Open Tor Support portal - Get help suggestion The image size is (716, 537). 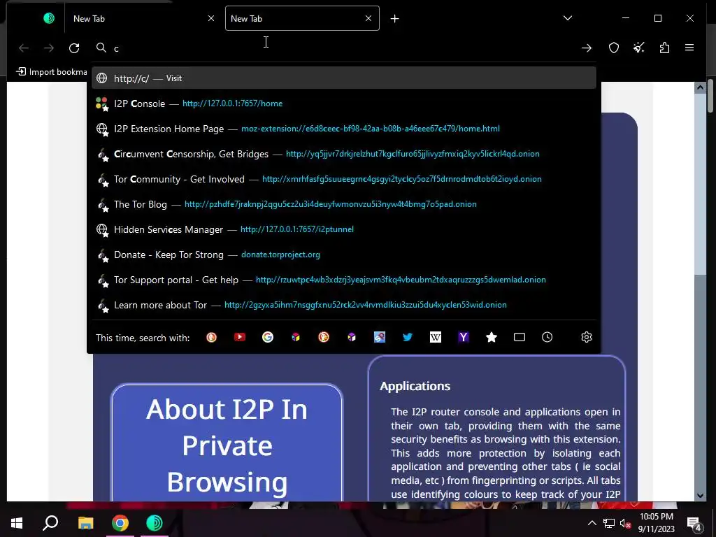[x=344, y=280]
